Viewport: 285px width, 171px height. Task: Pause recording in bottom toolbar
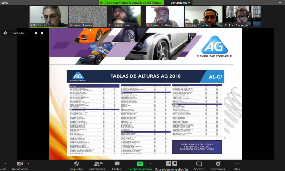pos(169,163)
